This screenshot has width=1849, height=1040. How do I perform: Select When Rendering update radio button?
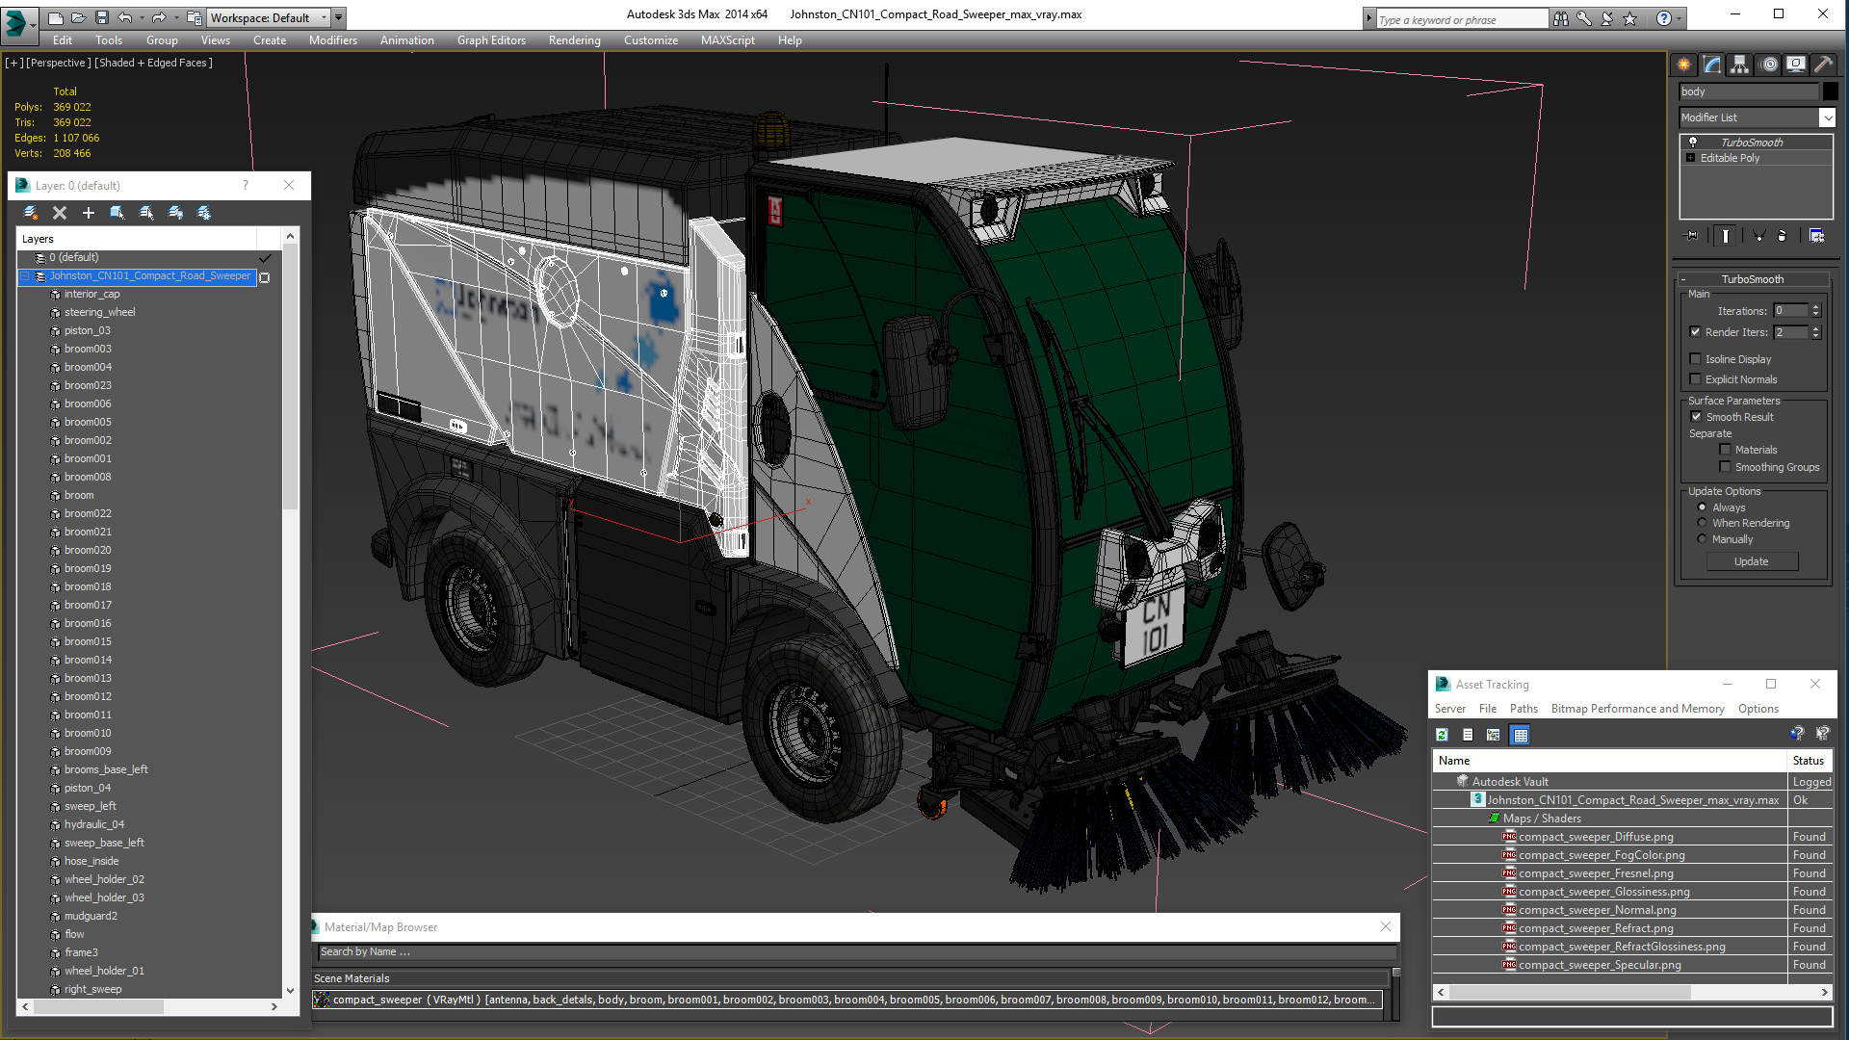1702,523
